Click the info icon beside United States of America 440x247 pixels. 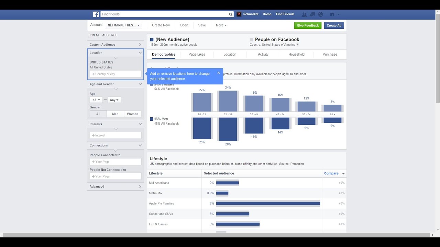pyautogui.click(x=298, y=45)
